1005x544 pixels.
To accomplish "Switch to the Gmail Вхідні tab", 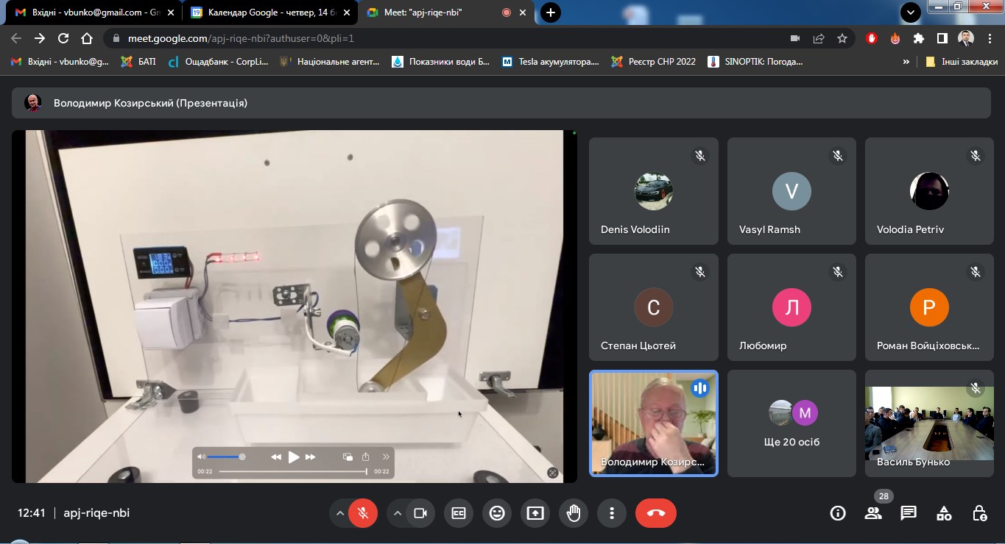I will point(94,12).
